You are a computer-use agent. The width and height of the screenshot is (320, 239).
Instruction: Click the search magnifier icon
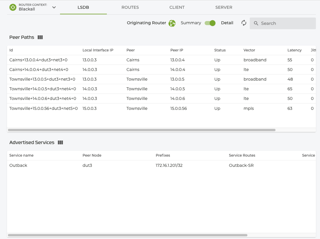click(256, 23)
